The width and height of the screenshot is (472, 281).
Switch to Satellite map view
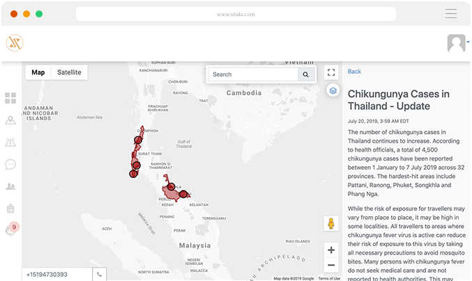69,72
